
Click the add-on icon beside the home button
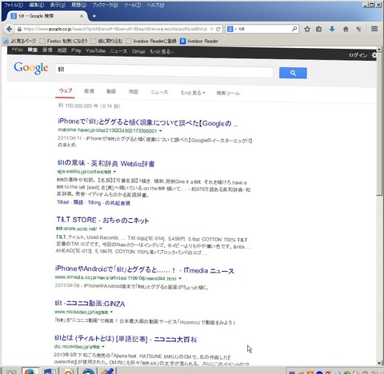pos(359,29)
